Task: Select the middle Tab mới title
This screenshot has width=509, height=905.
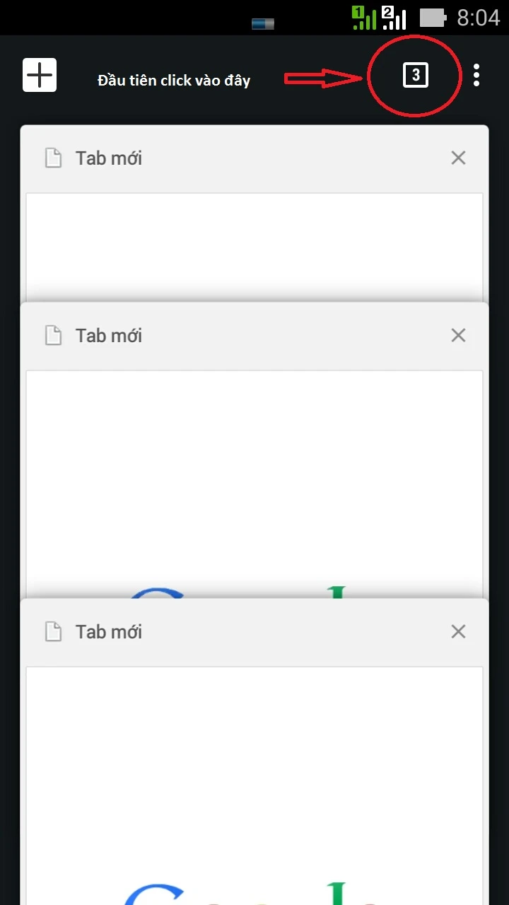Action: (x=109, y=335)
